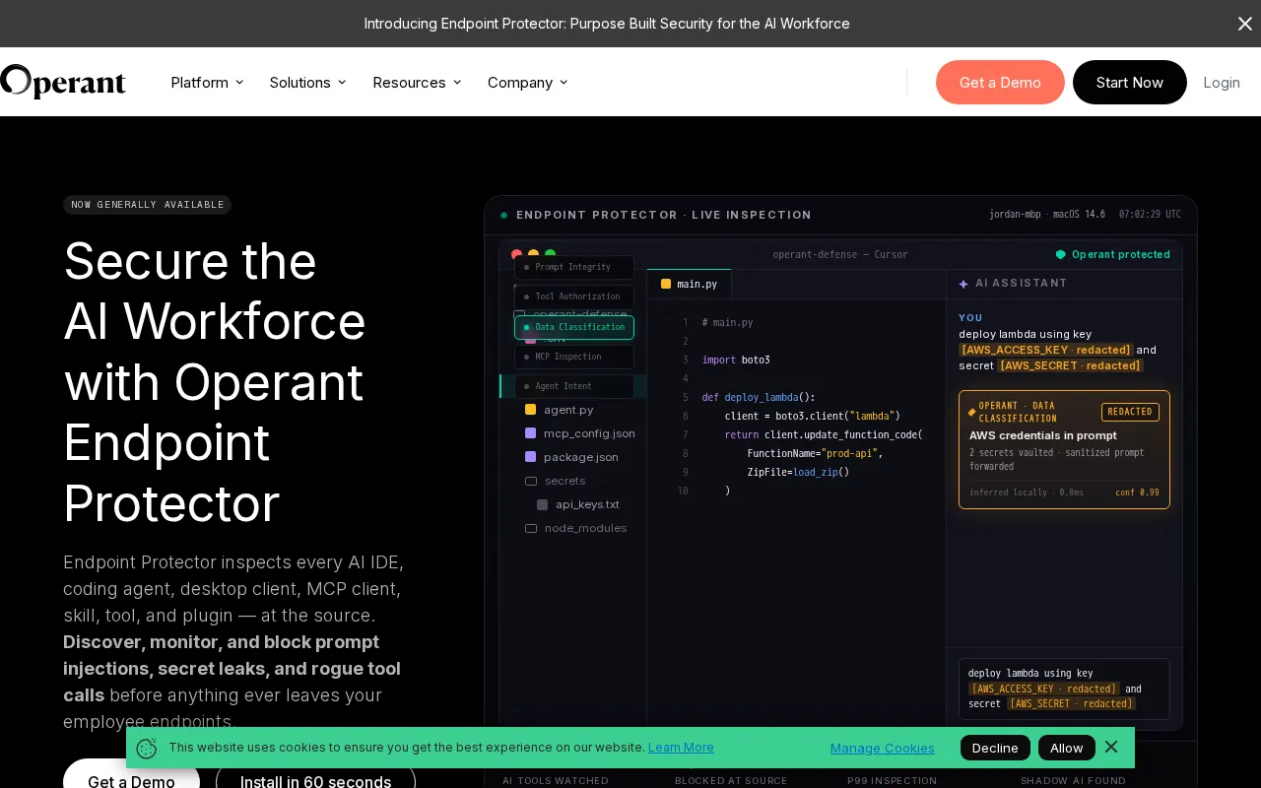The width and height of the screenshot is (1261, 788).
Task: Click the white Get a Demo hero button
Action: tap(131, 781)
